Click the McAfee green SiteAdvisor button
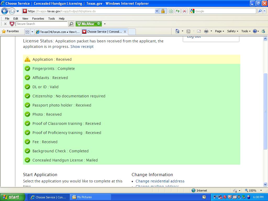This screenshot has width=268, height=201. (x=89, y=24)
